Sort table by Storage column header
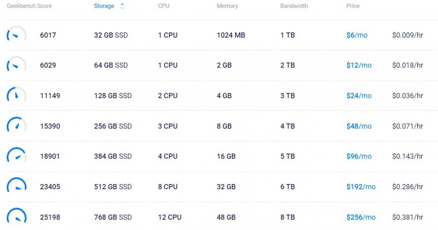Viewport: 438px width, 230px height. coord(104,6)
